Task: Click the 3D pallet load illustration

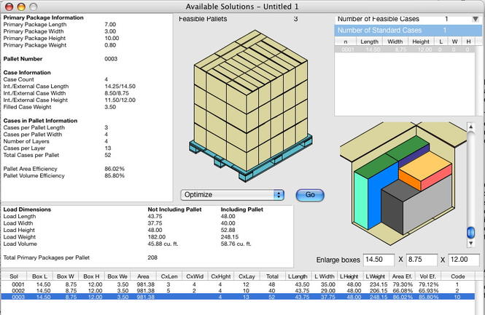Action: coord(251,105)
